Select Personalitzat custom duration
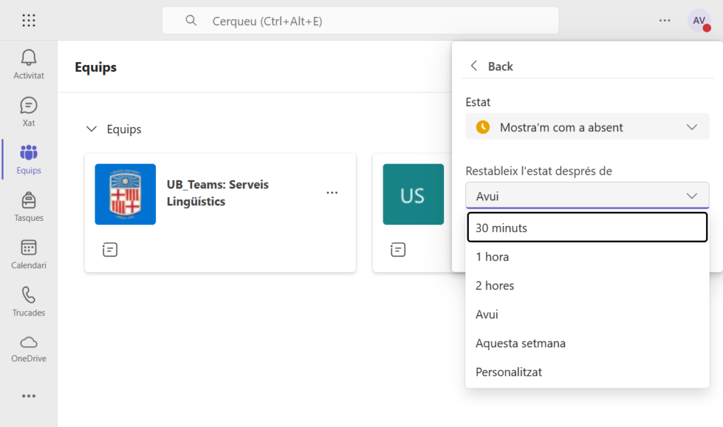Image resolution: width=723 pixels, height=427 pixels. [x=587, y=372]
